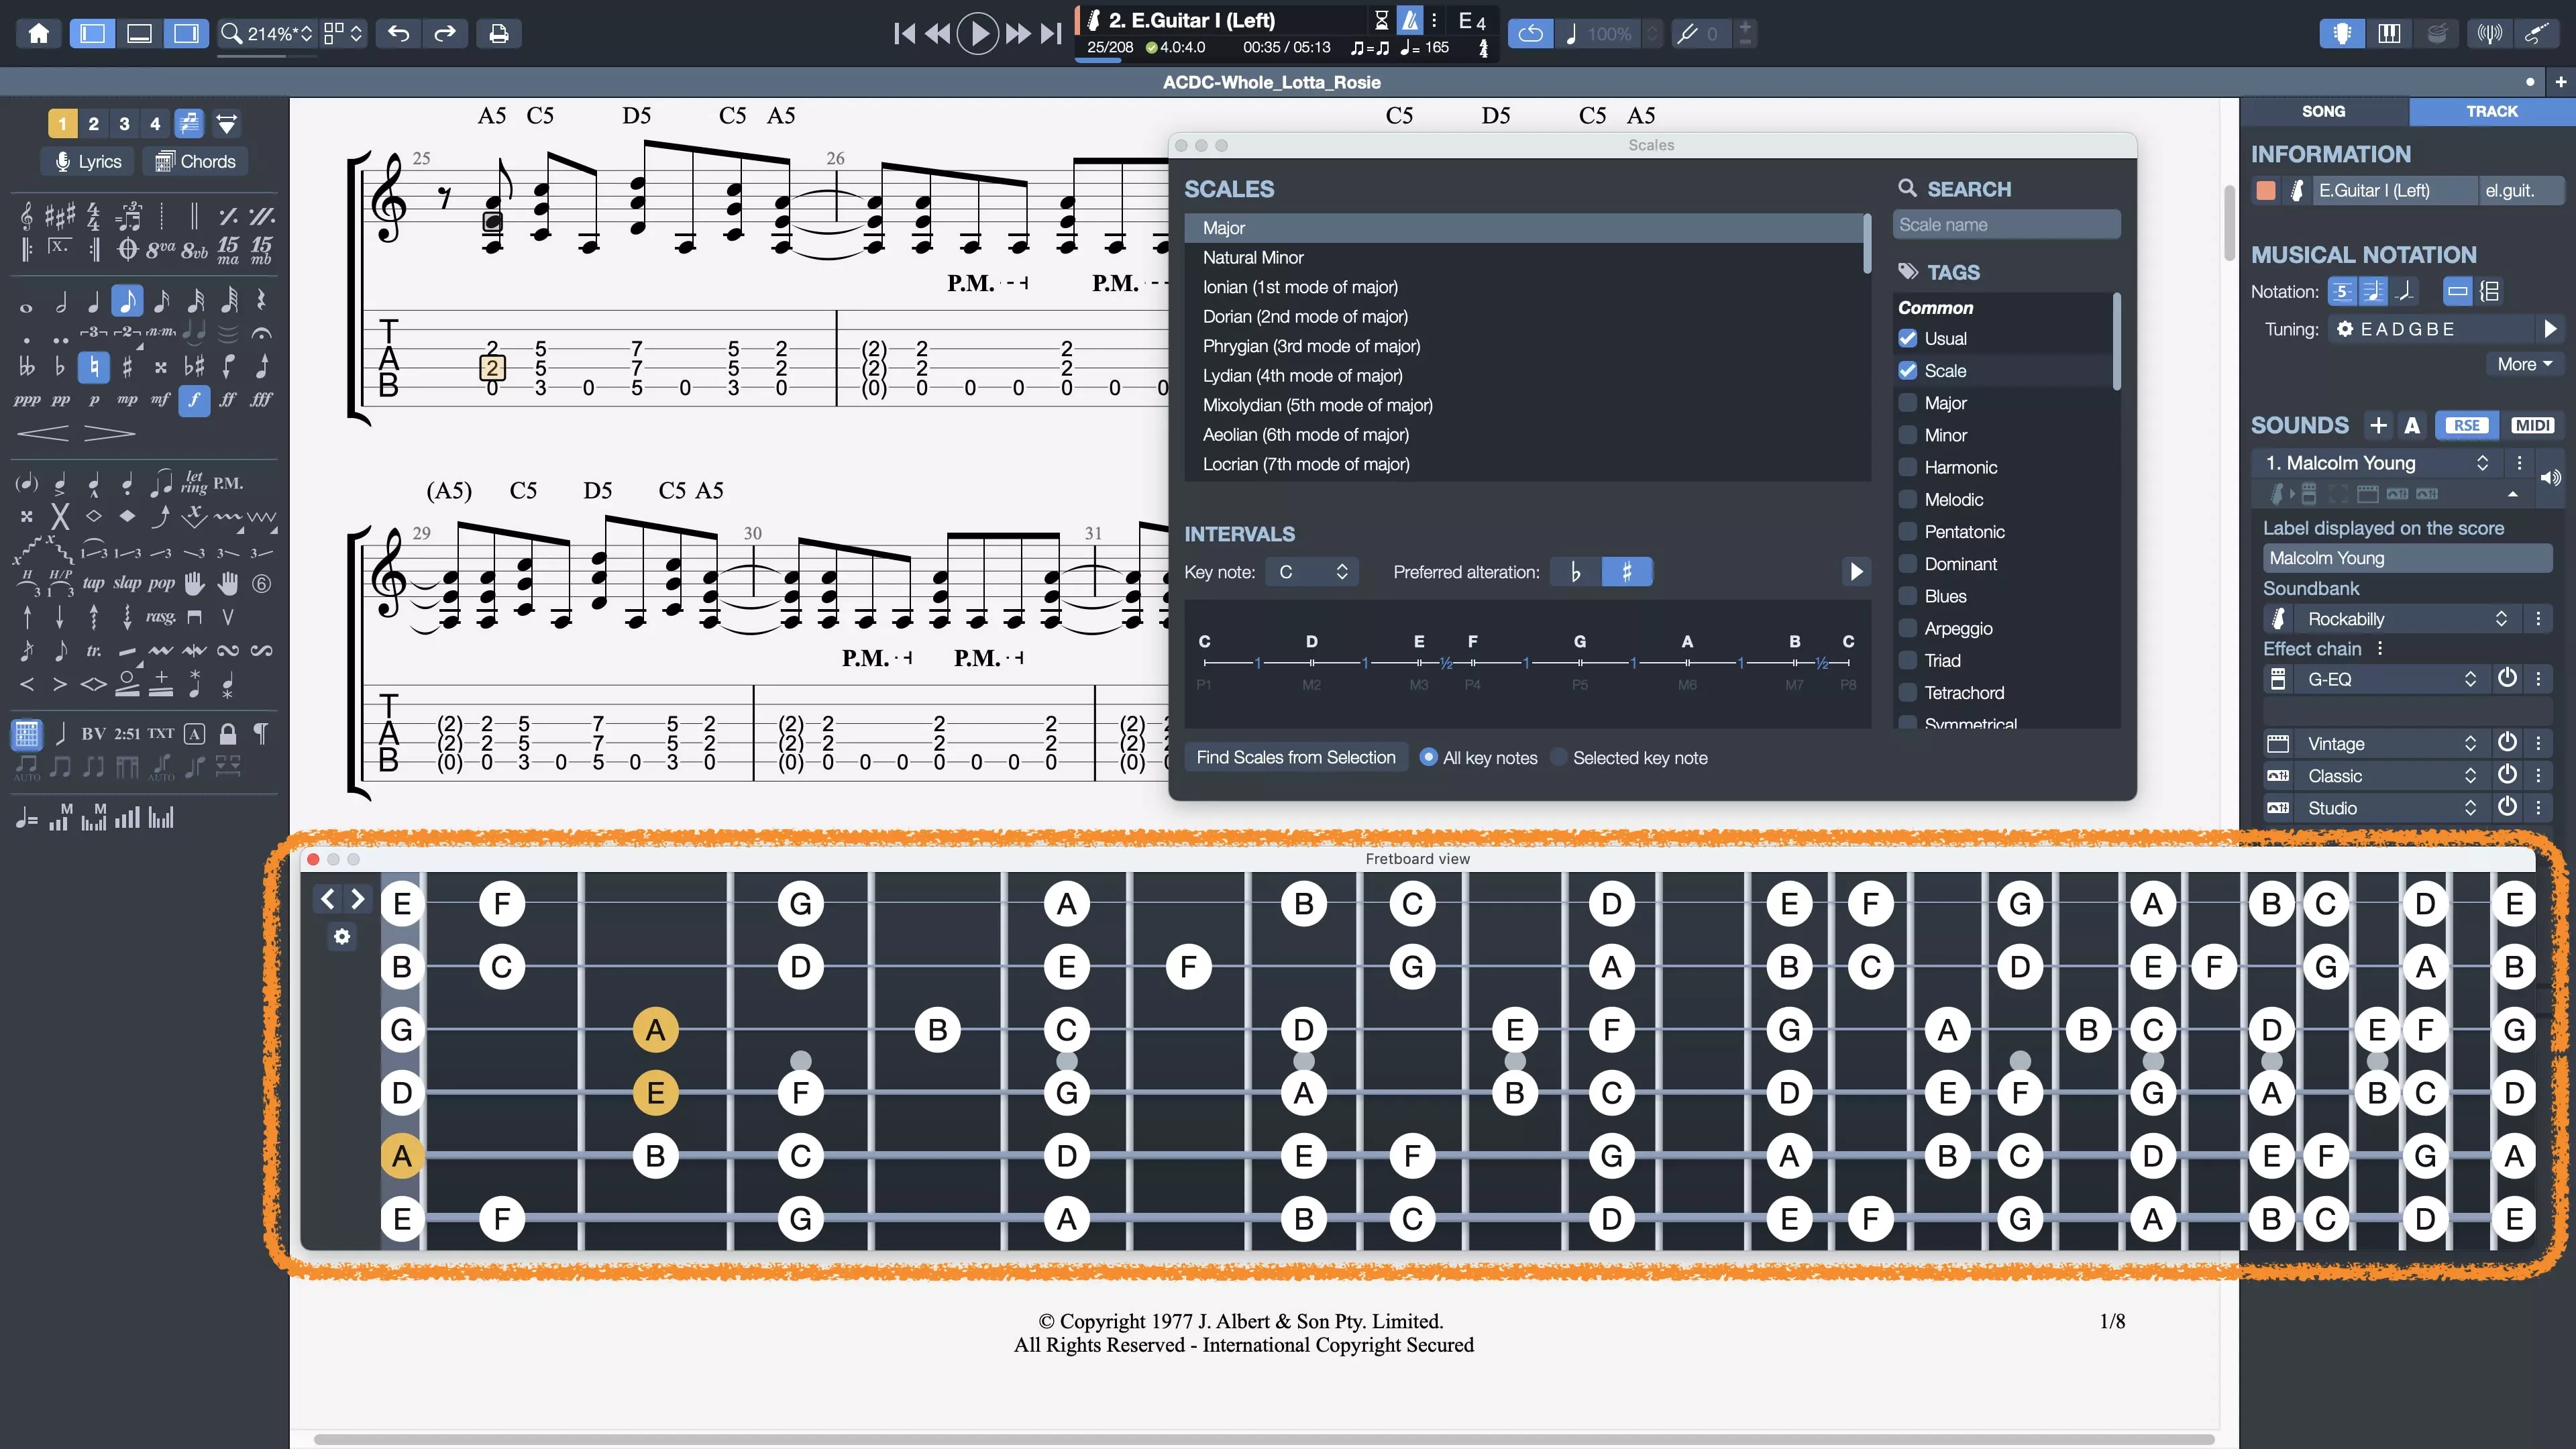The width and height of the screenshot is (2576, 1449).
Task: Select Locrian (7th mode of major) scale
Action: coord(1523,464)
